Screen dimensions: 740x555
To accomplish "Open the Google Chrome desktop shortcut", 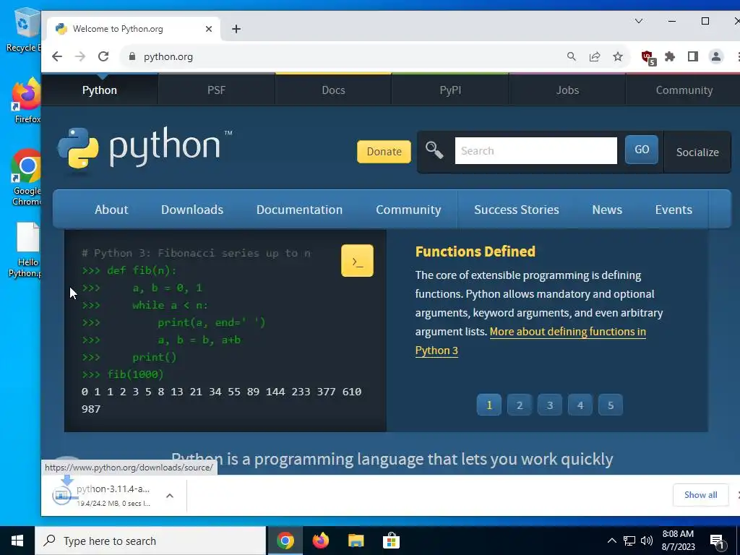I will [27, 177].
